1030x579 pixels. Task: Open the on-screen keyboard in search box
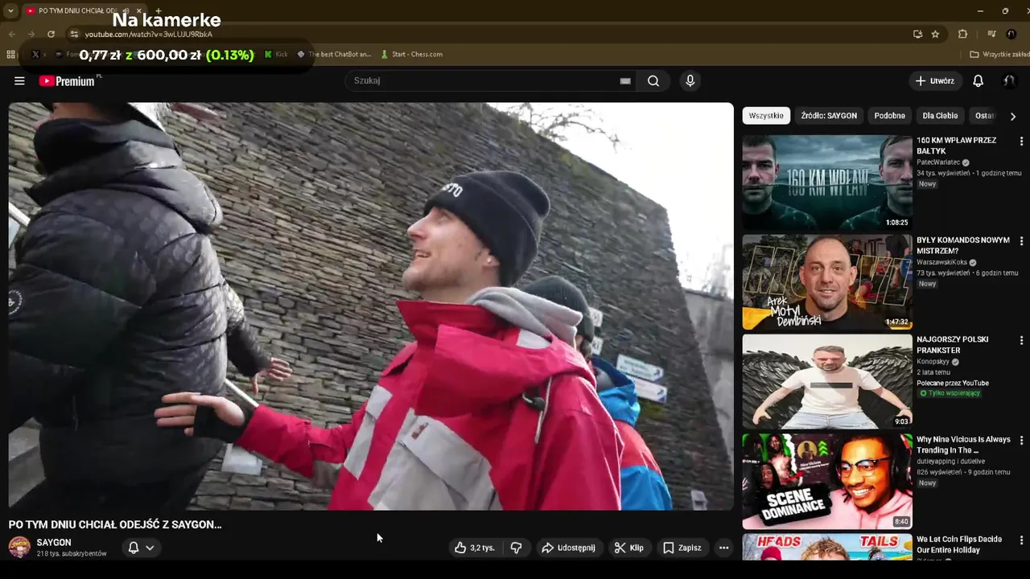625,80
